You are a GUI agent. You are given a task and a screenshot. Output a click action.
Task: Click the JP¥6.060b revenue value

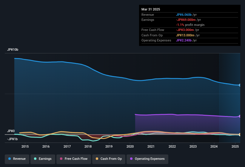184,15
